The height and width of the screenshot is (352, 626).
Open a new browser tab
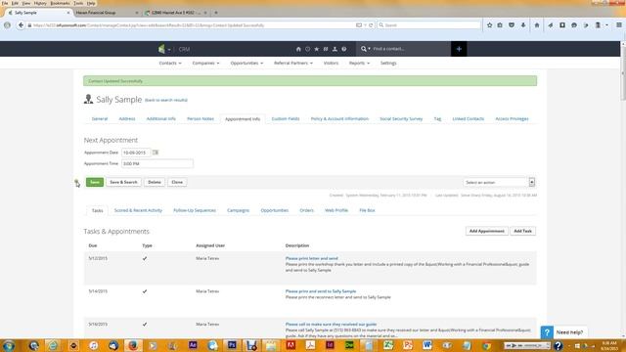tap(216, 13)
